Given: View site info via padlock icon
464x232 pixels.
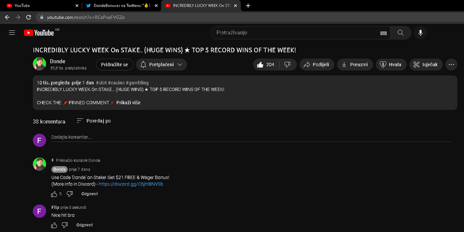Looking at the screenshot, I should point(41,17).
